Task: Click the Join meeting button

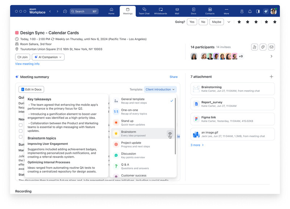Action: coord(22,57)
